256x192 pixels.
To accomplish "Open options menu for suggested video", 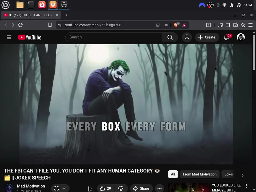I will (246, 186).
